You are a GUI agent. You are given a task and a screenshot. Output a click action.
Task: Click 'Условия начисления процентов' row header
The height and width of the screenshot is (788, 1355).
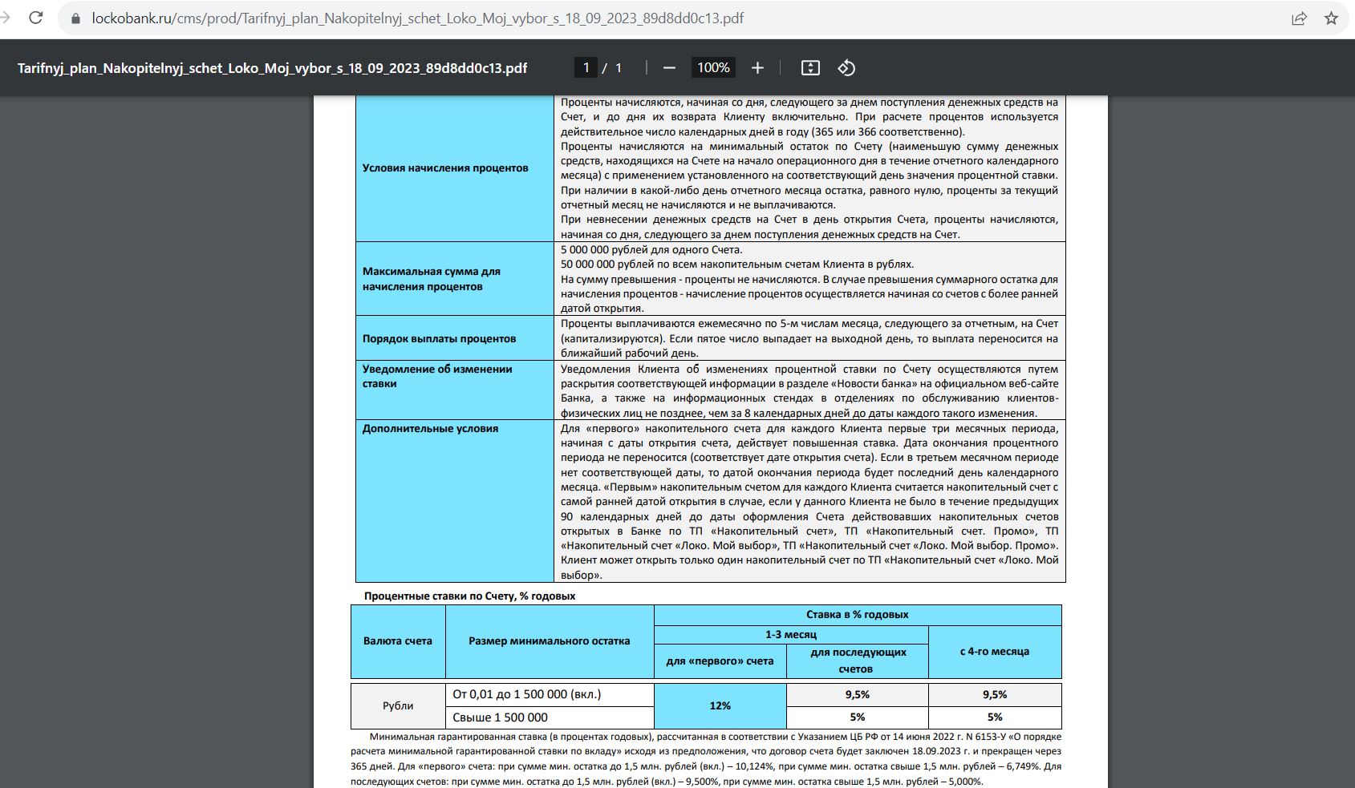pos(454,168)
